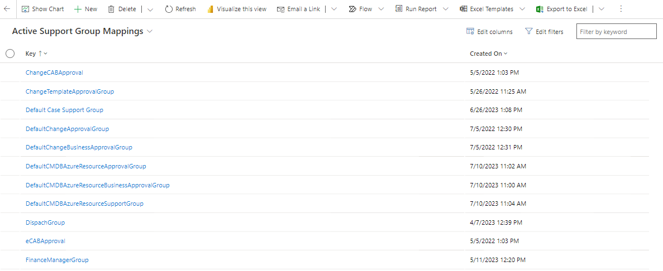Click the Show Chart icon
Viewport: 663px width, 271px height.
(x=26, y=9)
